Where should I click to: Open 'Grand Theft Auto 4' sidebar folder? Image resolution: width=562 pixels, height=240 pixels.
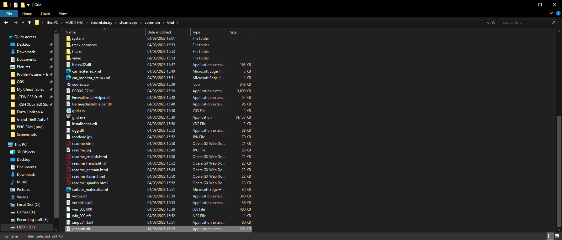click(33, 120)
